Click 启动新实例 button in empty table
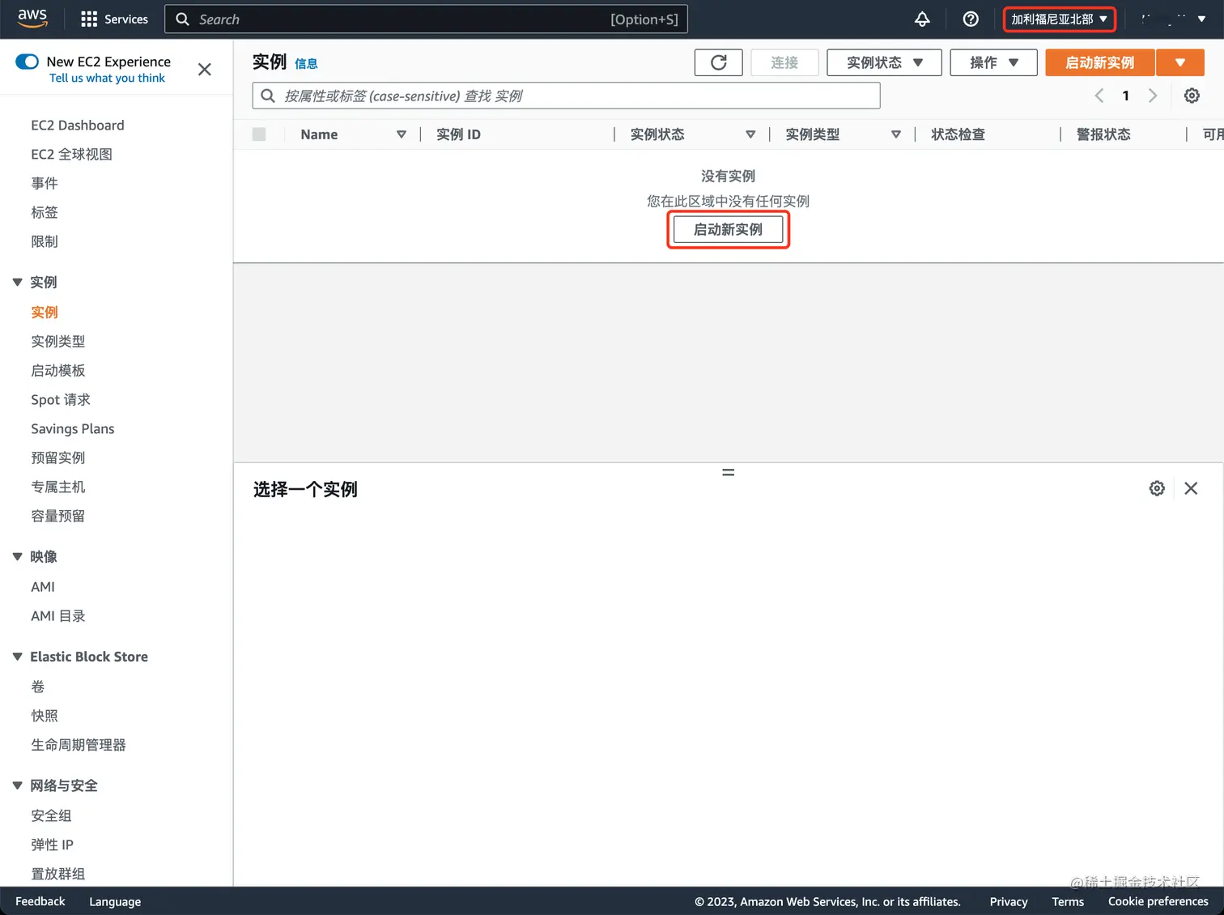 [729, 230]
